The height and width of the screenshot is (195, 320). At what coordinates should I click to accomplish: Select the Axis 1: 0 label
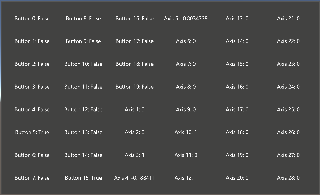tap(134, 109)
